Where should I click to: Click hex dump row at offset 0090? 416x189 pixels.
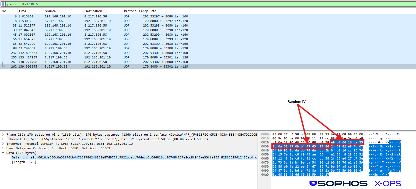click(331, 171)
